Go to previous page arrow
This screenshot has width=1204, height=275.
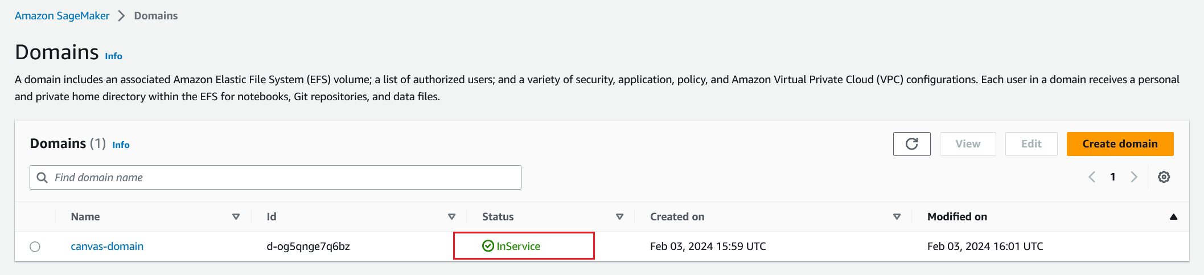pos(1092,177)
